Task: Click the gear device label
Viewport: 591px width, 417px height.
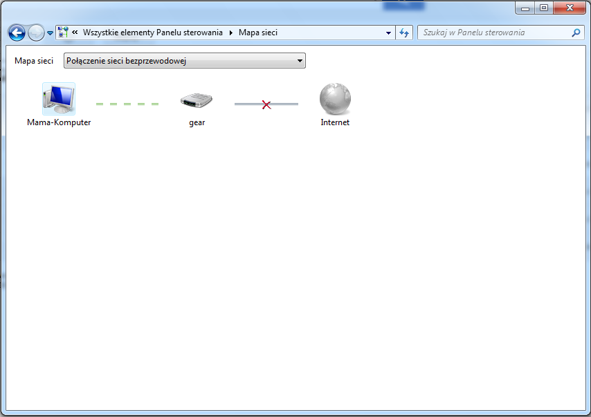Action: click(x=197, y=123)
